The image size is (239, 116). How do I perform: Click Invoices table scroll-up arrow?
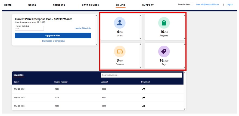tap(185, 73)
